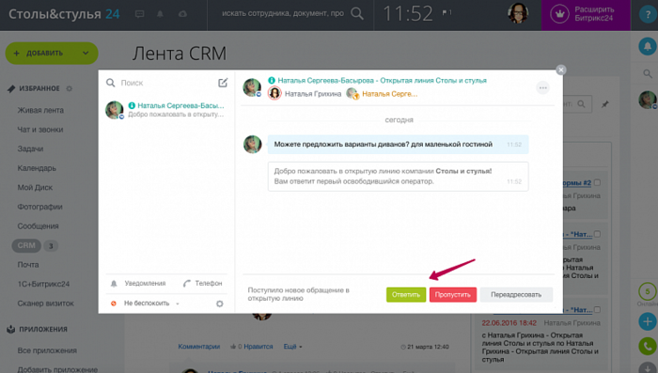
Task: Open Все приложения menu item
Action: (47, 350)
